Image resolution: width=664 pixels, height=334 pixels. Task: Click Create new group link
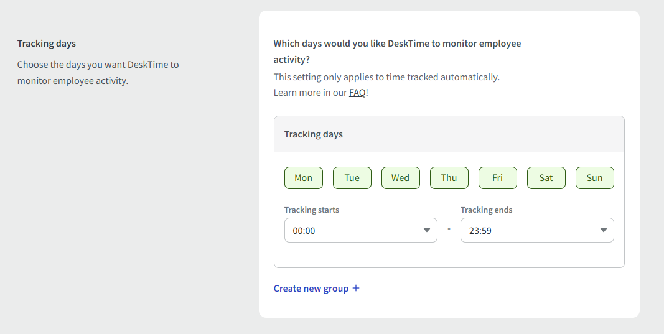point(311,289)
